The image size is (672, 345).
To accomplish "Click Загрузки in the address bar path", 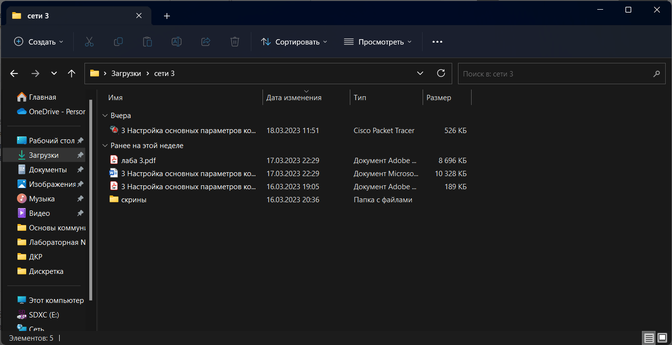I will point(126,74).
